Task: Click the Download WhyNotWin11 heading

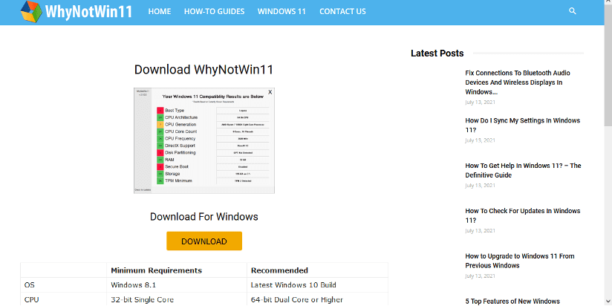Action: (204, 70)
